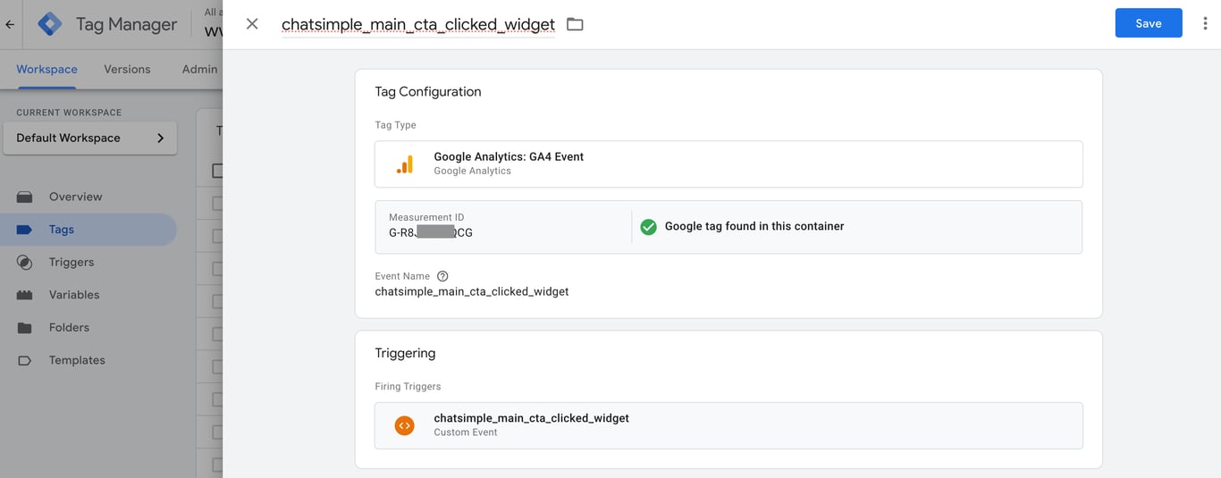Open the three-dot more actions menu

point(1205,24)
